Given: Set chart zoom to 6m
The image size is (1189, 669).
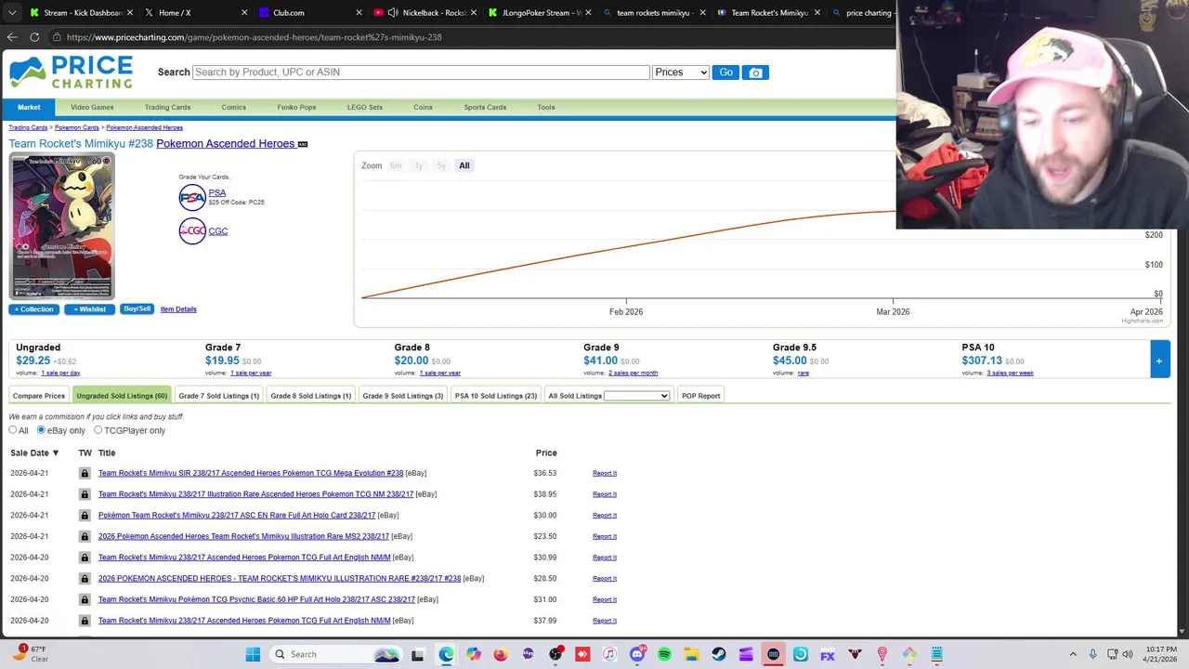Looking at the screenshot, I should click(396, 165).
